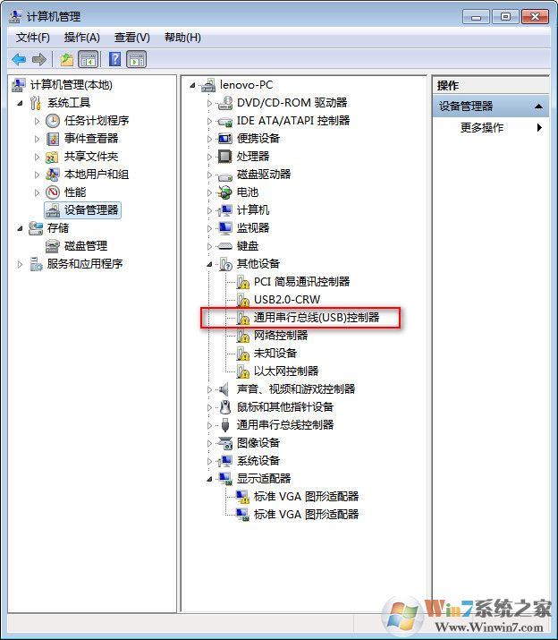Click the Help question mark toolbar icon

(115, 60)
